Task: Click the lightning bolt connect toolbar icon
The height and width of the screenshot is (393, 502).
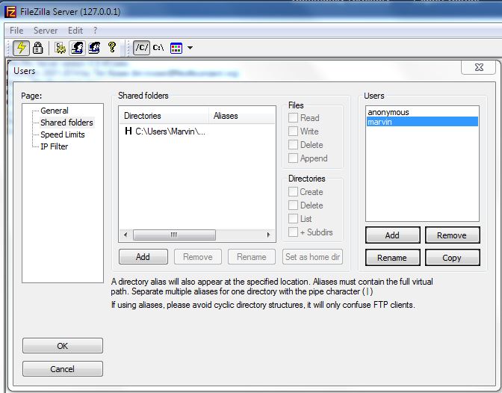Action: coord(22,48)
